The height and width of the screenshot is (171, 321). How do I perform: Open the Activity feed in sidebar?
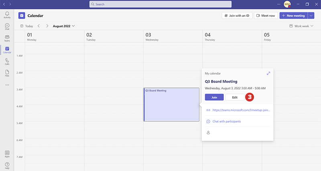pos(7,15)
